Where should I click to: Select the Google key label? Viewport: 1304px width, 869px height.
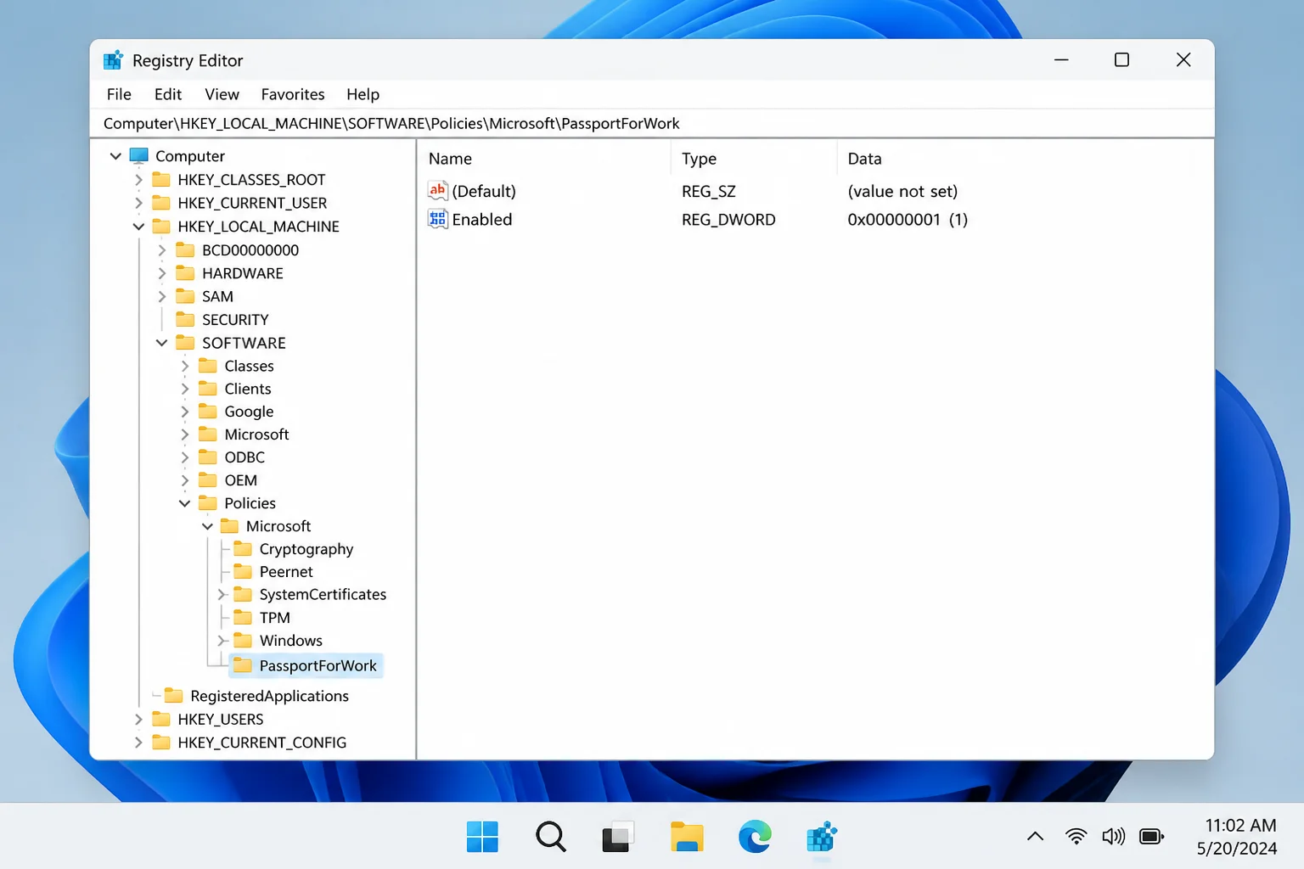click(x=249, y=412)
